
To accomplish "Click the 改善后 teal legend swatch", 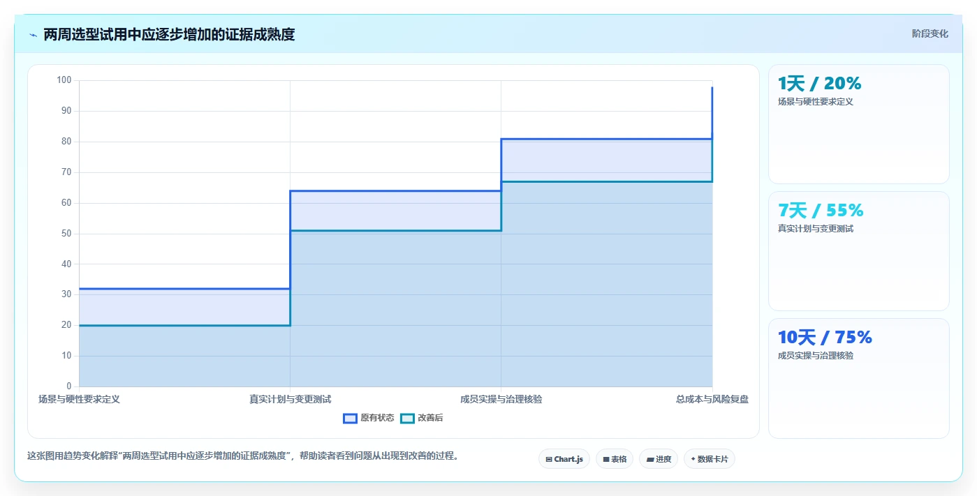I will [x=407, y=418].
